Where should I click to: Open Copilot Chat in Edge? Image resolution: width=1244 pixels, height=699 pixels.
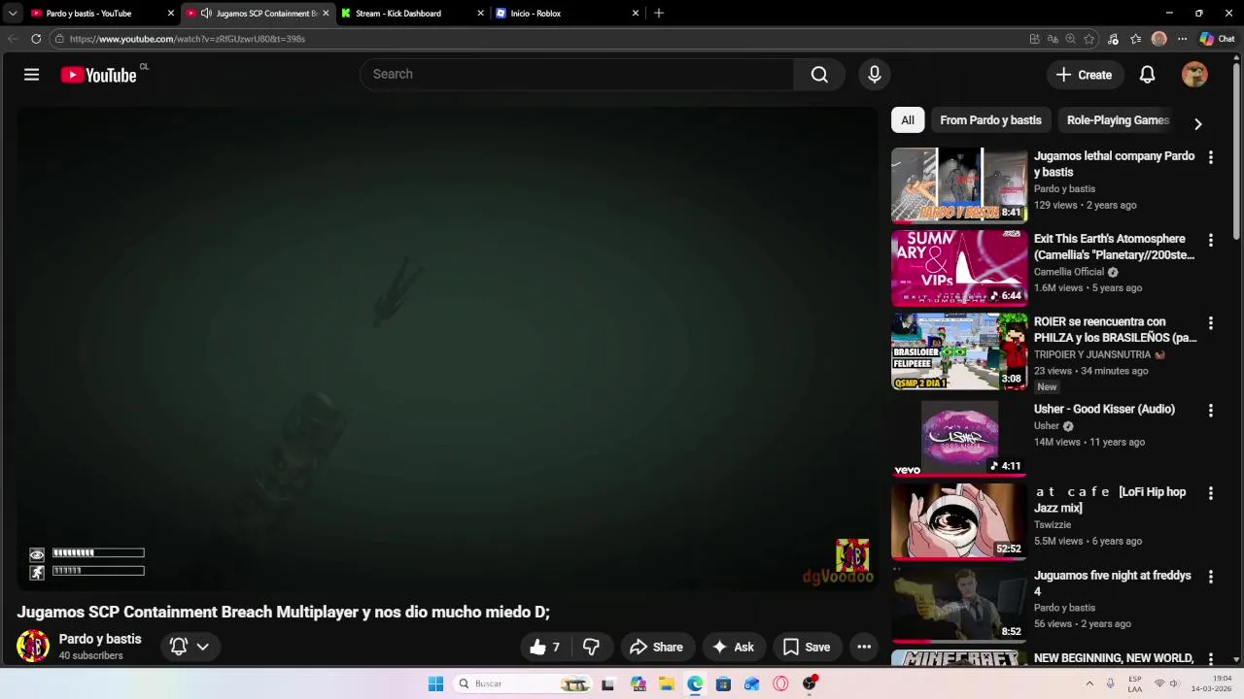pos(1217,39)
